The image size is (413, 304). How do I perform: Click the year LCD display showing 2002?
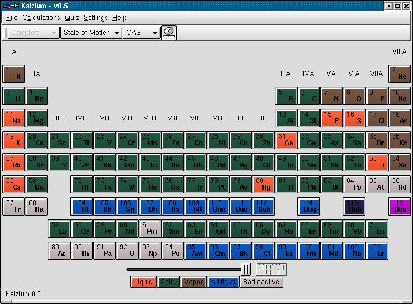(x=271, y=269)
